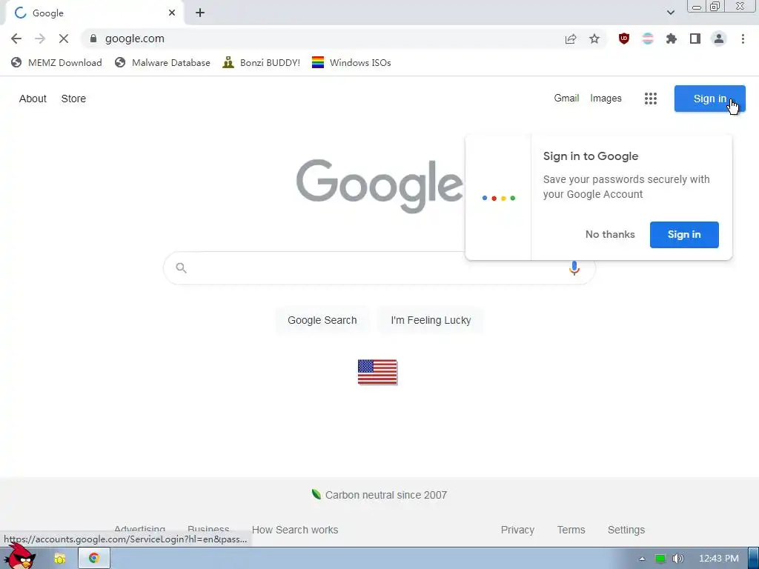This screenshot has width=759, height=569.
Task: Click the lock icon in address bar
Action: click(x=93, y=39)
